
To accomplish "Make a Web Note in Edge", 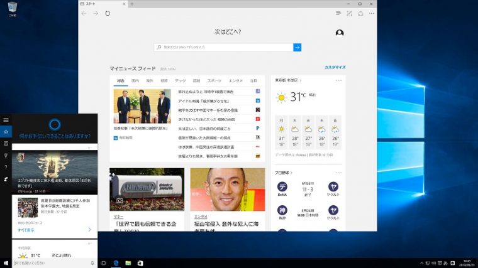I will pyautogui.click(x=349, y=13).
